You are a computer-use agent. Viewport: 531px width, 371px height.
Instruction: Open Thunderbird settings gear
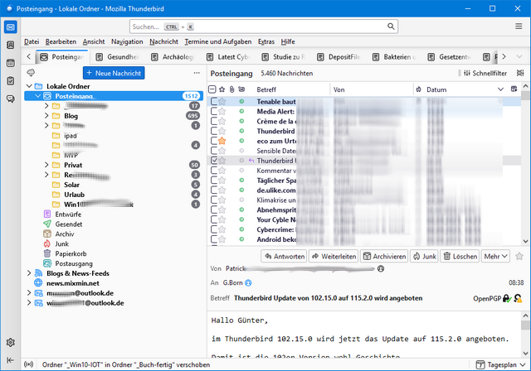(x=11, y=342)
